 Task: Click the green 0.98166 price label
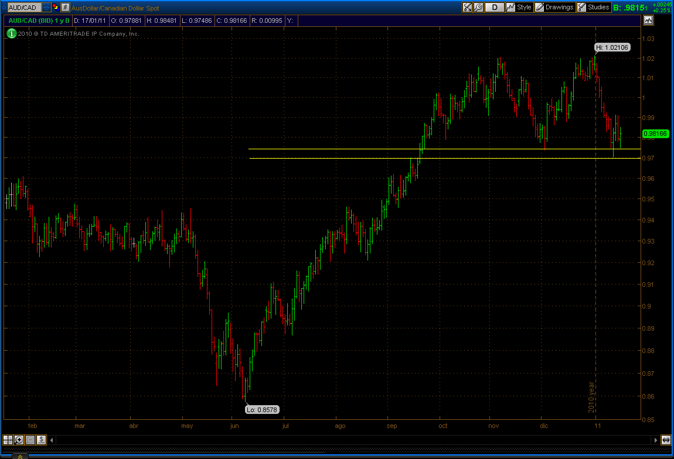[x=655, y=134]
